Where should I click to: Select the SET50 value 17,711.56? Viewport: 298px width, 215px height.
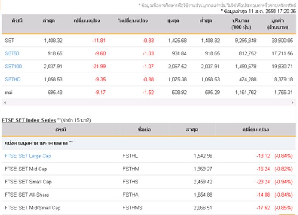point(282,53)
